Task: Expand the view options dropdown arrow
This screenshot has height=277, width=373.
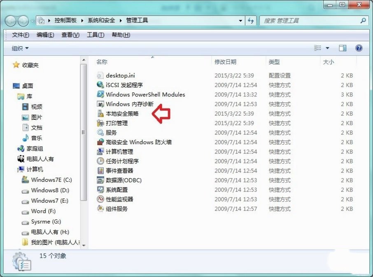Action: 327,48
